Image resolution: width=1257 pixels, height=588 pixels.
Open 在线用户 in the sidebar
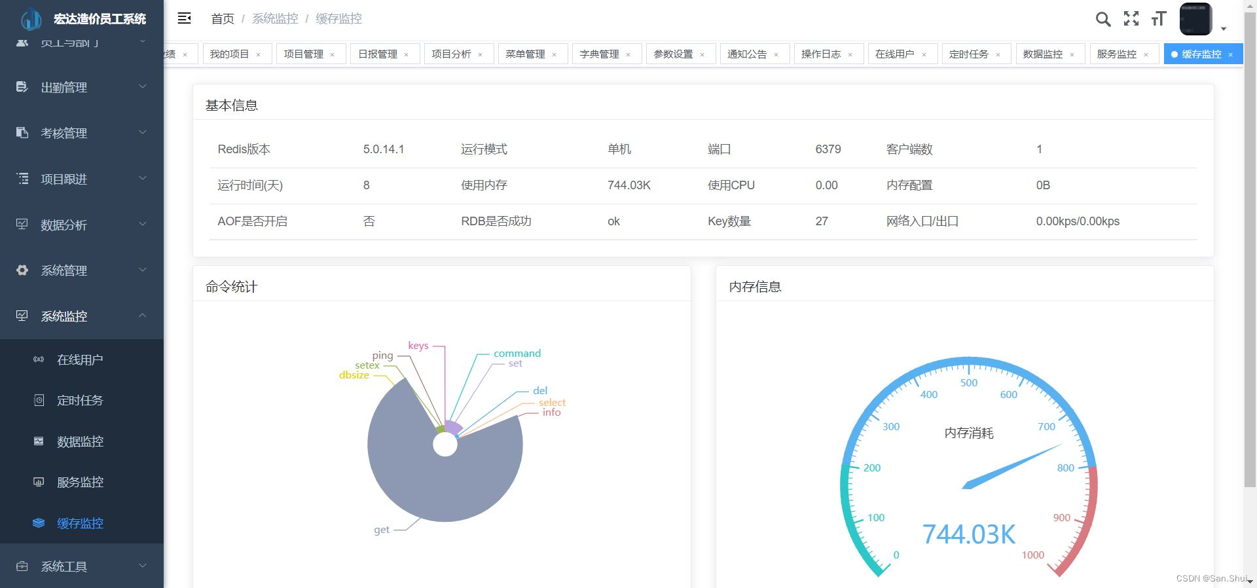point(82,359)
